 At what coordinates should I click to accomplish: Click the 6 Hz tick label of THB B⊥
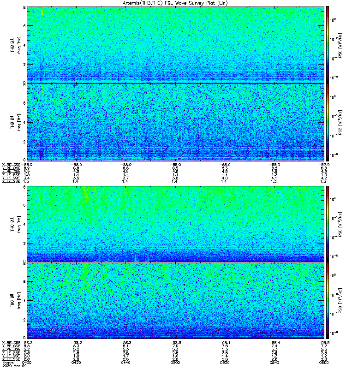24,26
